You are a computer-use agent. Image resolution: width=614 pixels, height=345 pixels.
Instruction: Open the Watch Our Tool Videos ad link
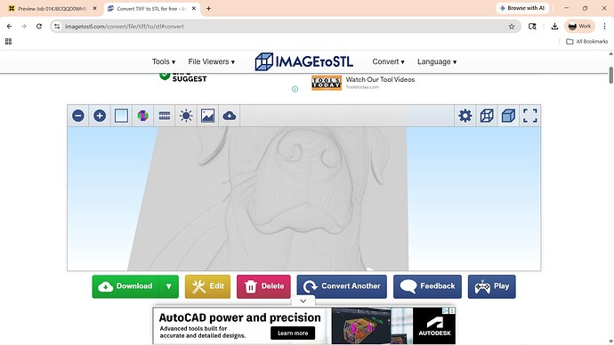380,79
